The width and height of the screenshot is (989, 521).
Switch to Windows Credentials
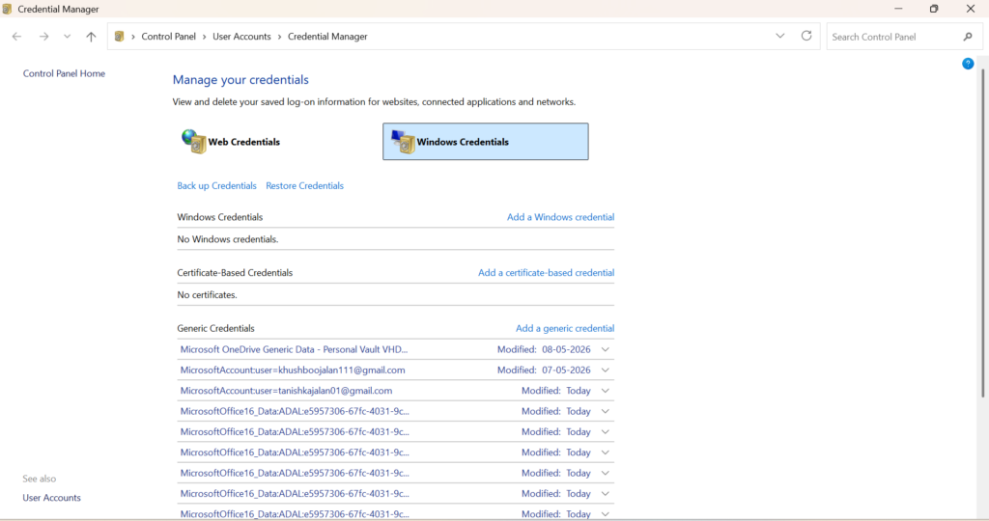pyautogui.click(x=486, y=141)
